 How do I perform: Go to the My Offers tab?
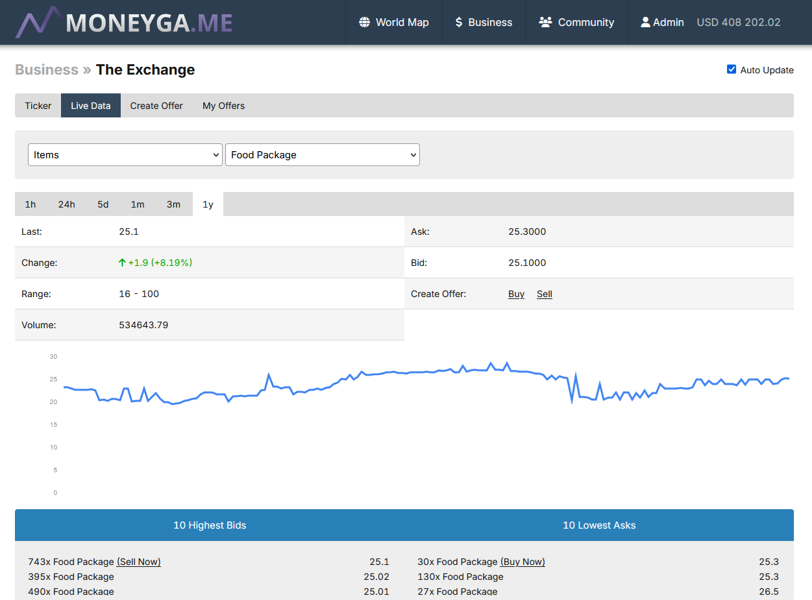[x=223, y=106]
